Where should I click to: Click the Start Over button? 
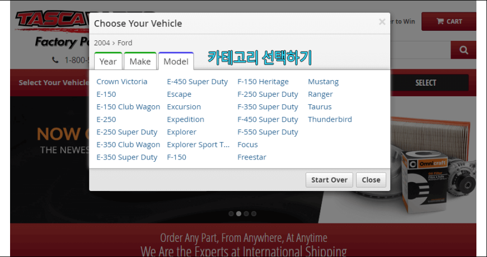coord(329,180)
